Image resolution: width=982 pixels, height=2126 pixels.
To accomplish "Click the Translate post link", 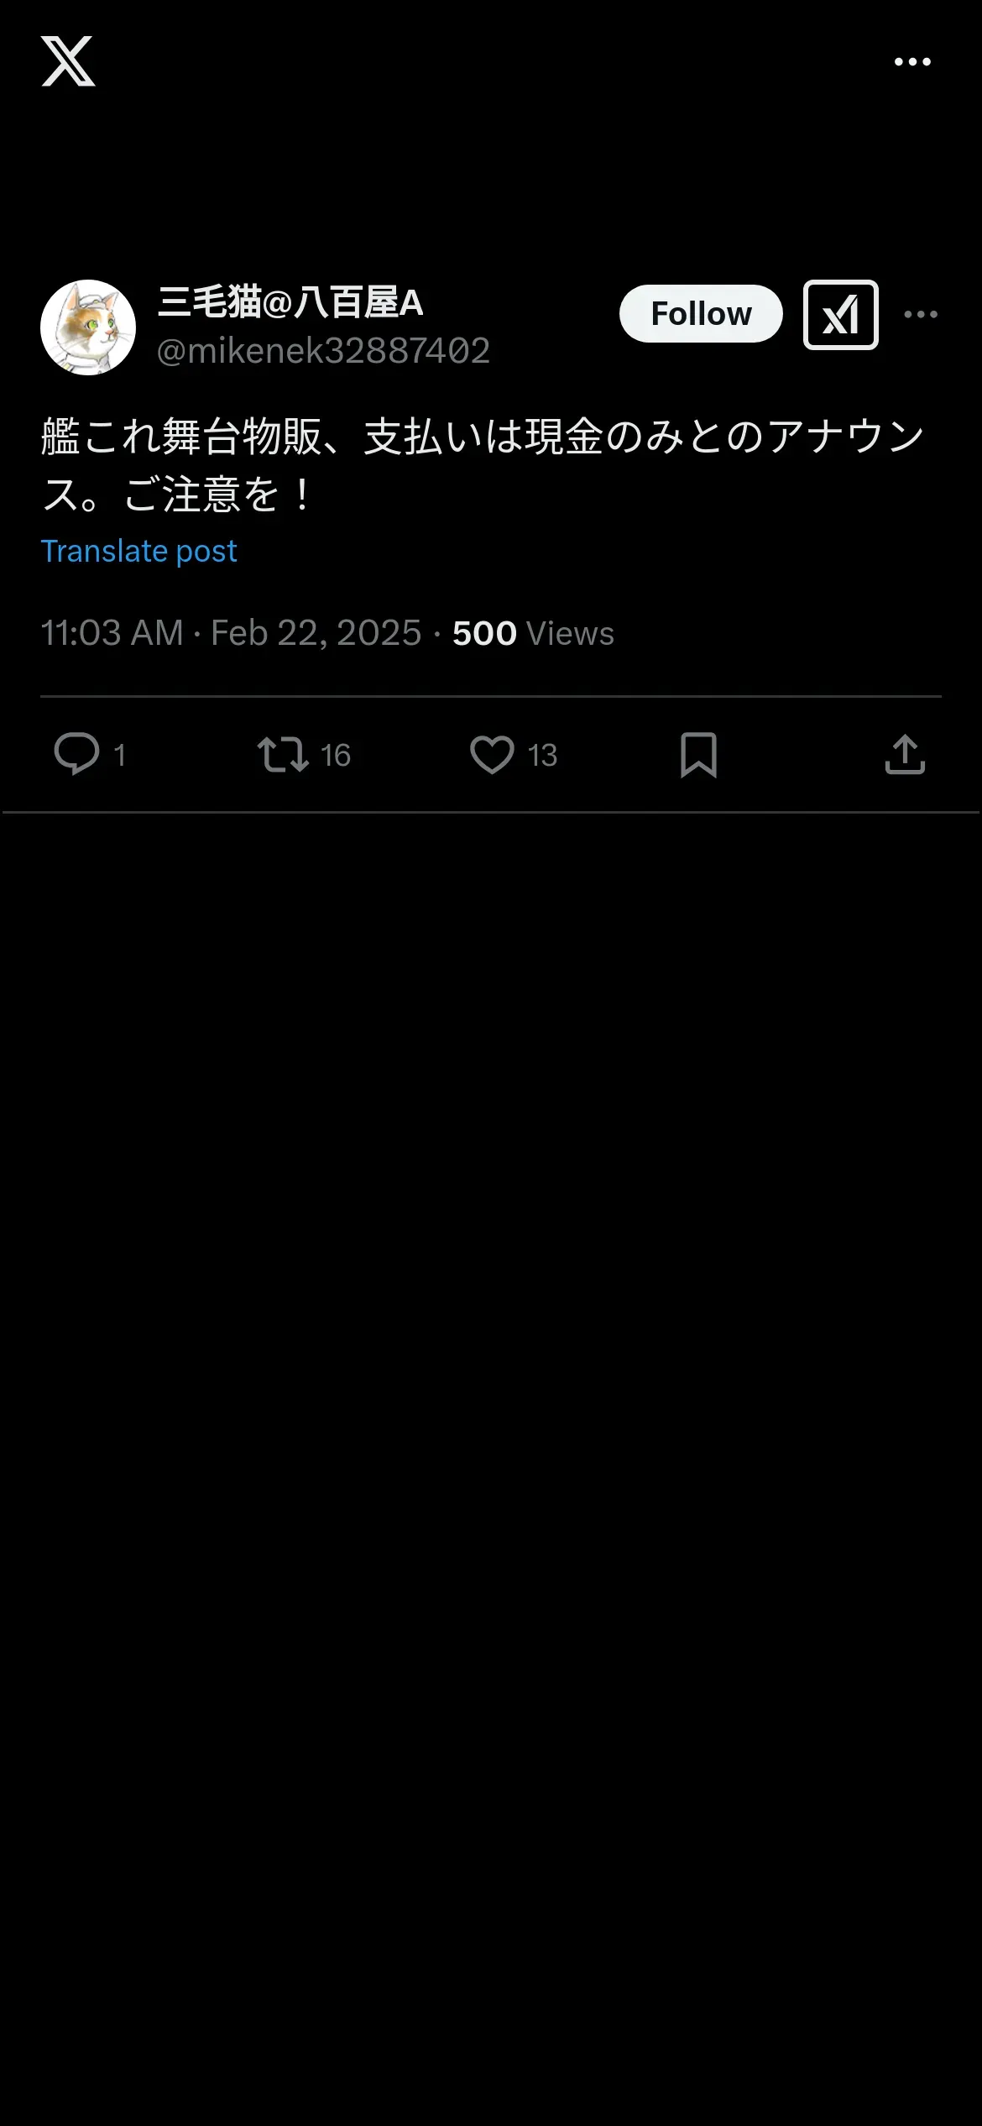I will click(139, 552).
